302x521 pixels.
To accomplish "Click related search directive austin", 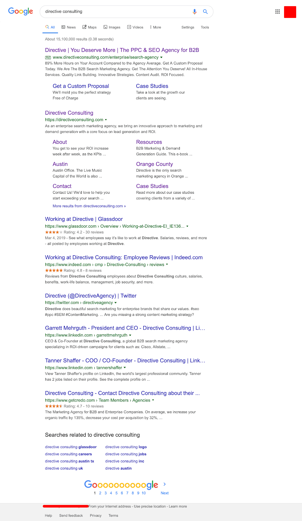I will pyautogui.click(x=119, y=469).
